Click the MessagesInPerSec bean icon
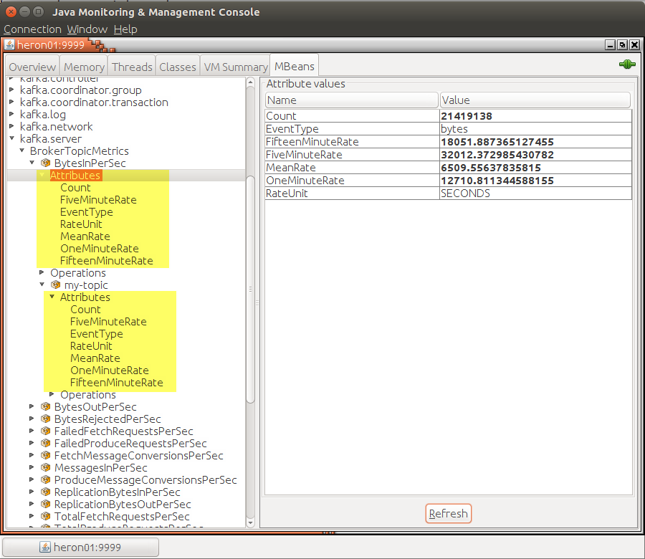Image resolution: width=645 pixels, height=559 pixels. [x=45, y=467]
